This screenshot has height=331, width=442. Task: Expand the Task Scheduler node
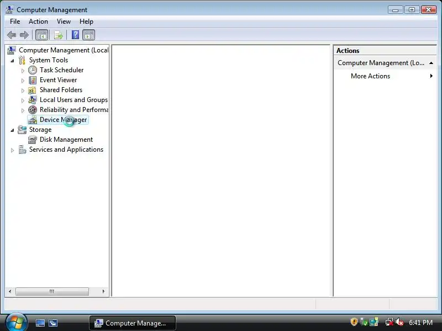(x=23, y=71)
